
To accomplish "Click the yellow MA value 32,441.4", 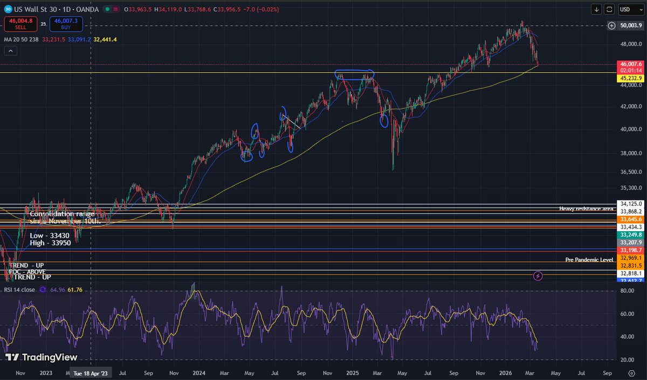I will pos(105,39).
